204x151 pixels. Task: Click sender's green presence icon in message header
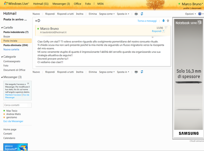click(38, 29)
